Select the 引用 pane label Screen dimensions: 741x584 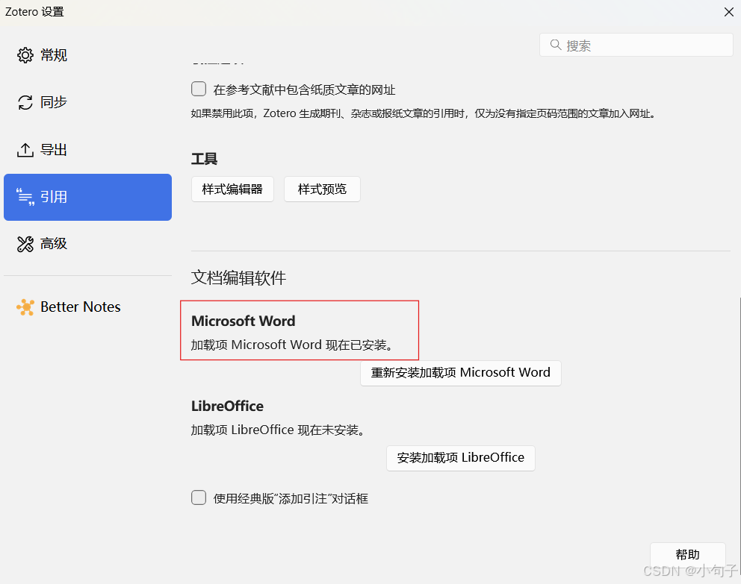click(53, 197)
